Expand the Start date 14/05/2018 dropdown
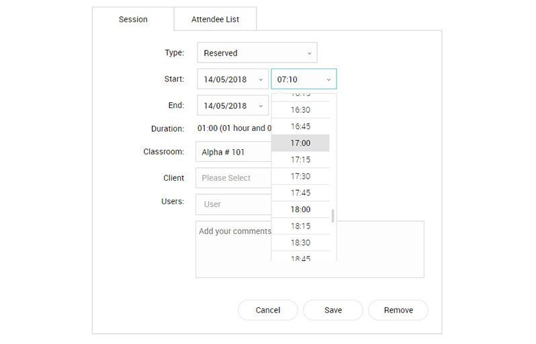536x344 pixels. [x=233, y=79]
